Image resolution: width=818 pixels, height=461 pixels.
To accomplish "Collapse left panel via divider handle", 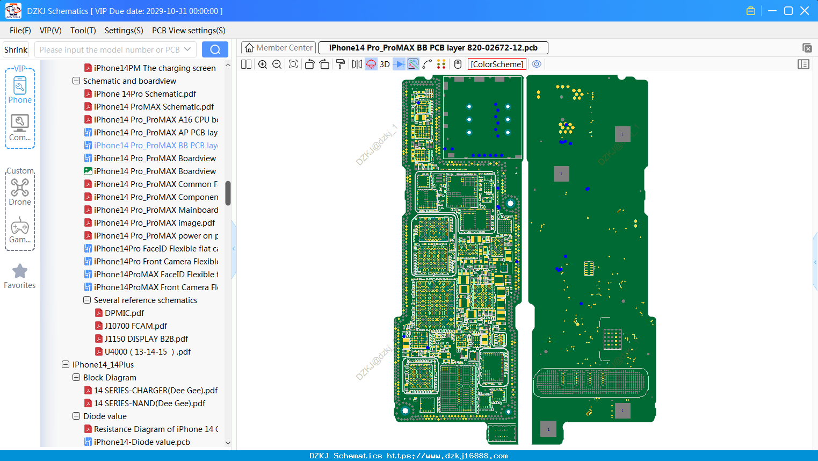I will tap(234, 249).
